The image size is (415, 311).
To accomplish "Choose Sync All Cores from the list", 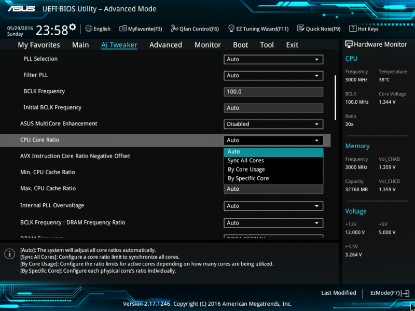I will click(246, 161).
